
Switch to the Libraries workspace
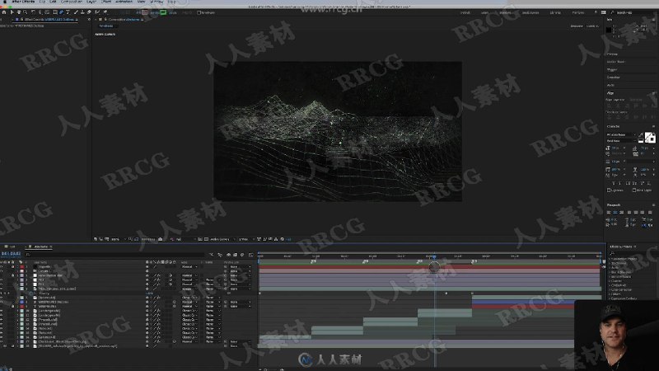(x=555, y=12)
